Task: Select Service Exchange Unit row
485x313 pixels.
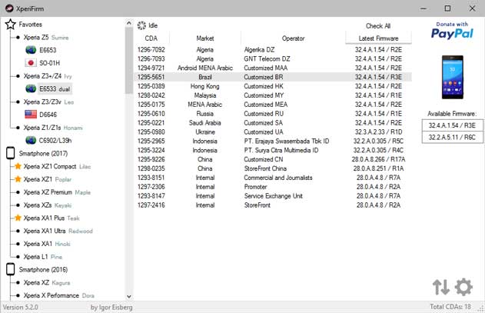Action: pyautogui.click(x=273, y=195)
